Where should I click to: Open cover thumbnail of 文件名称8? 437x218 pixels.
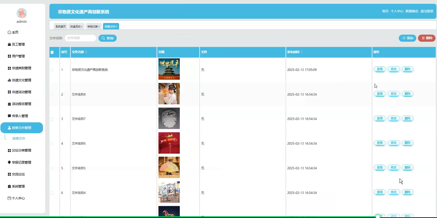(169, 94)
